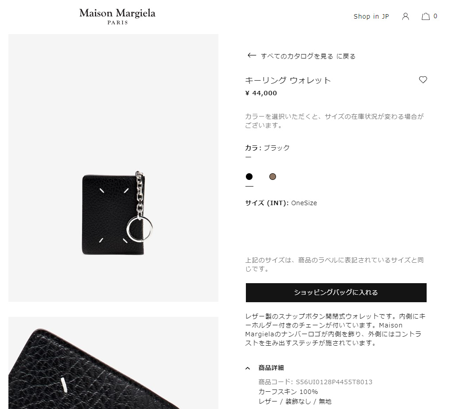
Task: Click the product title キーリング ウォレット
Action: [288, 80]
